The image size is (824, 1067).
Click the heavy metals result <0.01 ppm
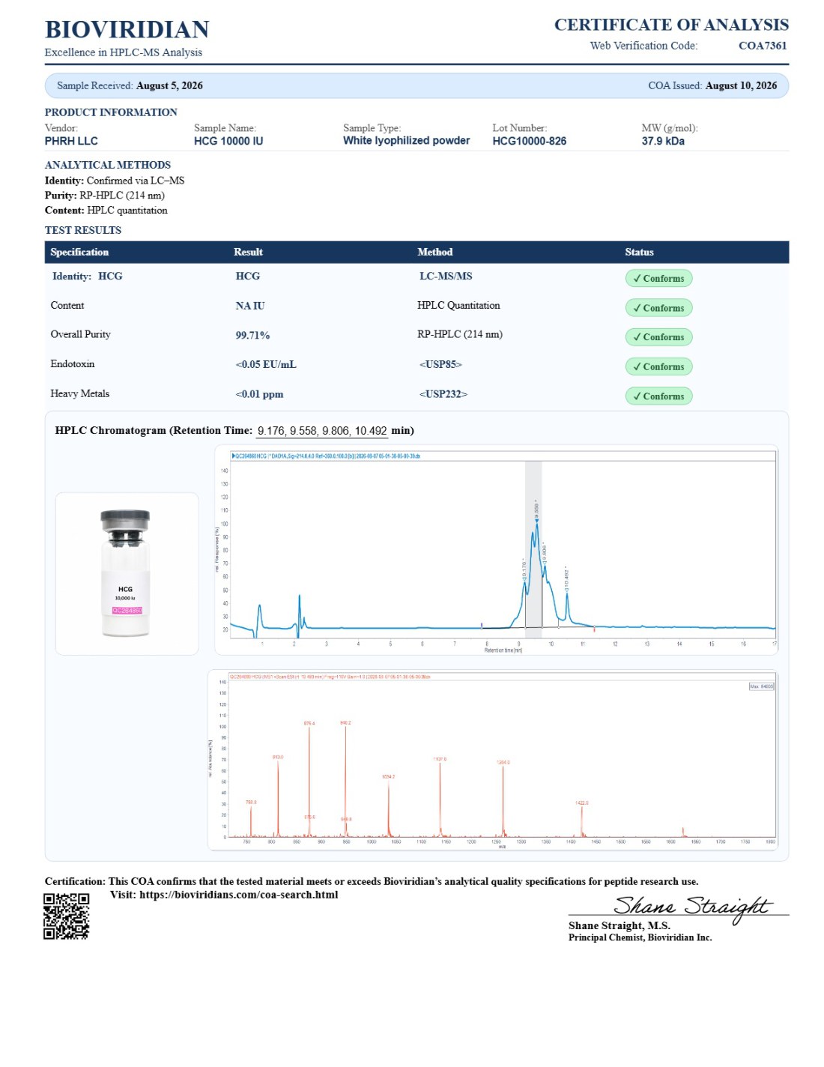259,394
